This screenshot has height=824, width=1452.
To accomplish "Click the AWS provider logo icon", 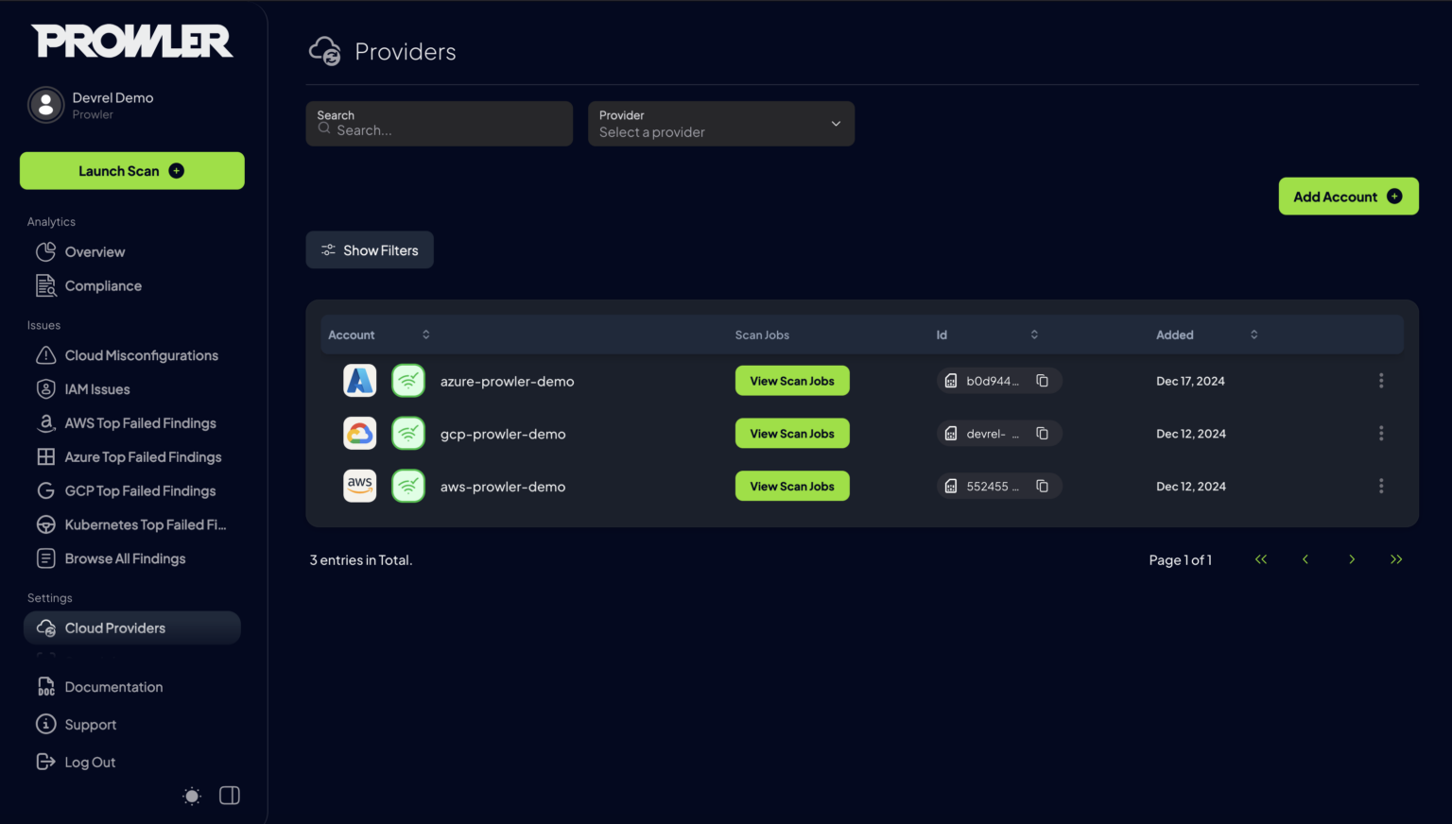I will coord(359,487).
